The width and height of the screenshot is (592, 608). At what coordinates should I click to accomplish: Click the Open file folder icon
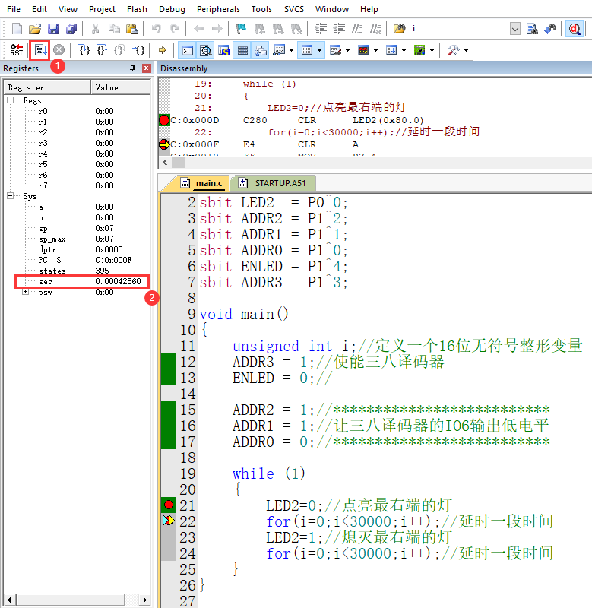[35, 29]
